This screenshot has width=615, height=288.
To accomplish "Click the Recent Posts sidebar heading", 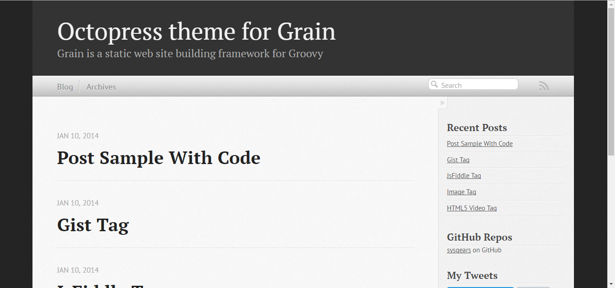I will [476, 128].
